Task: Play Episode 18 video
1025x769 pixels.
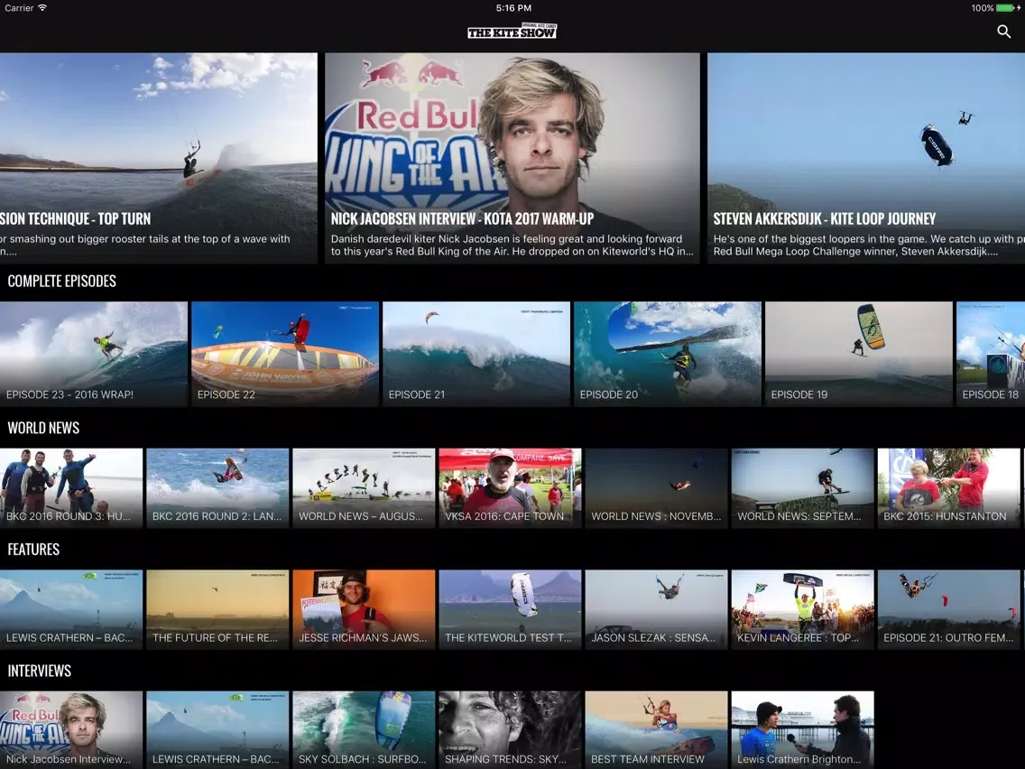Action: pos(991,354)
